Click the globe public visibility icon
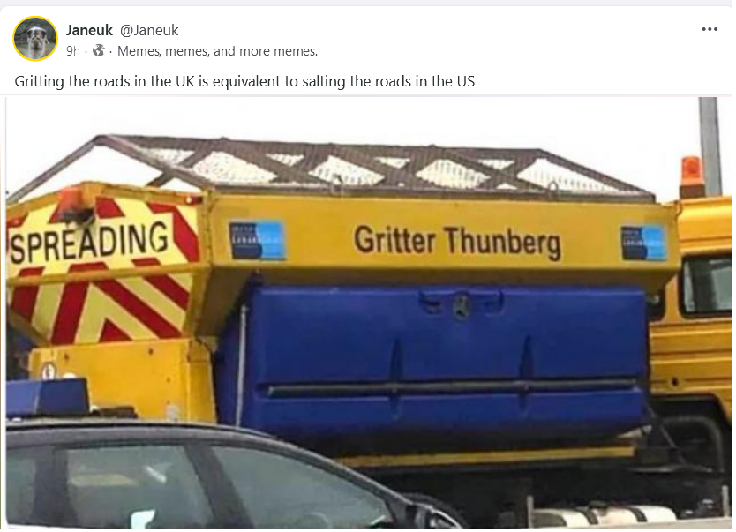The width and height of the screenshot is (736, 532). point(98,50)
